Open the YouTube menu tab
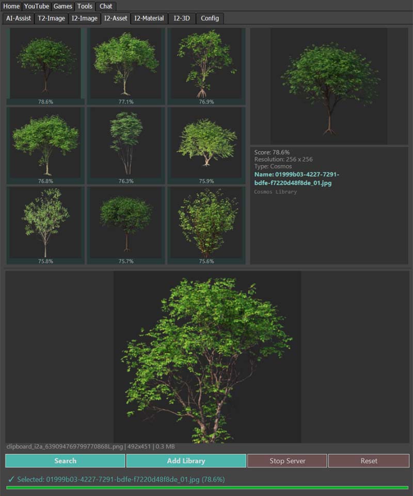The height and width of the screenshot is (496, 413). pyautogui.click(x=36, y=6)
